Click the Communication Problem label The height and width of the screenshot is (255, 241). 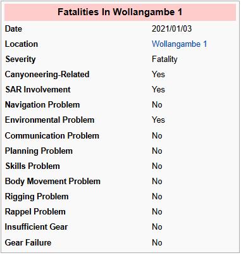tap(52, 135)
